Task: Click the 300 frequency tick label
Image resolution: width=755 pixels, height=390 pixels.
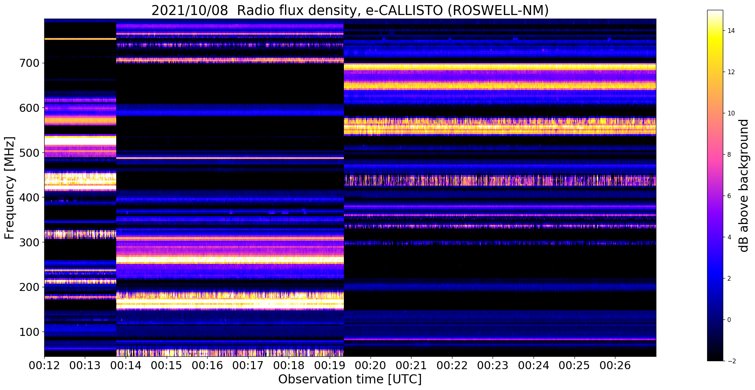Action: pos(29,243)
